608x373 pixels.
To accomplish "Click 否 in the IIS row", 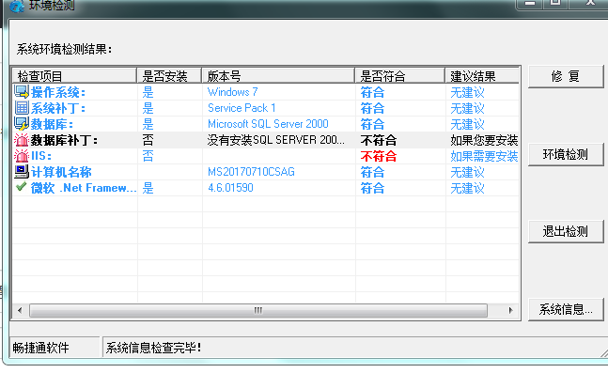I will [x=148, y=156].
